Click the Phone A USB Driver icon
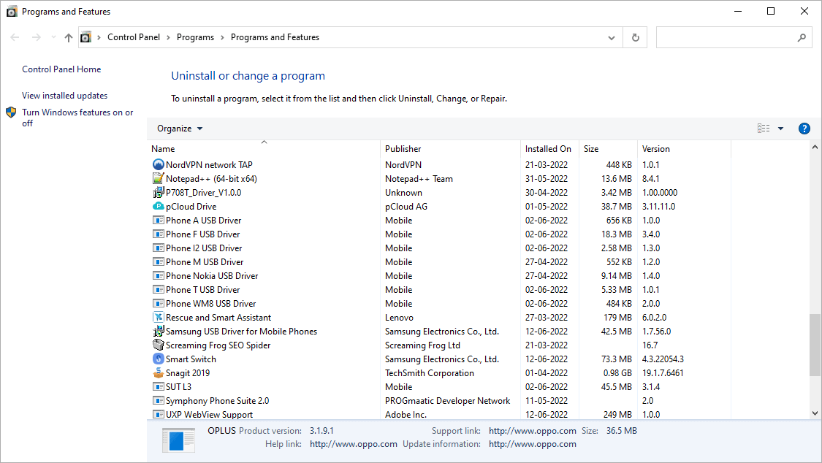The height and width of the screenshot is (463, 822). (x=159, y=220)
